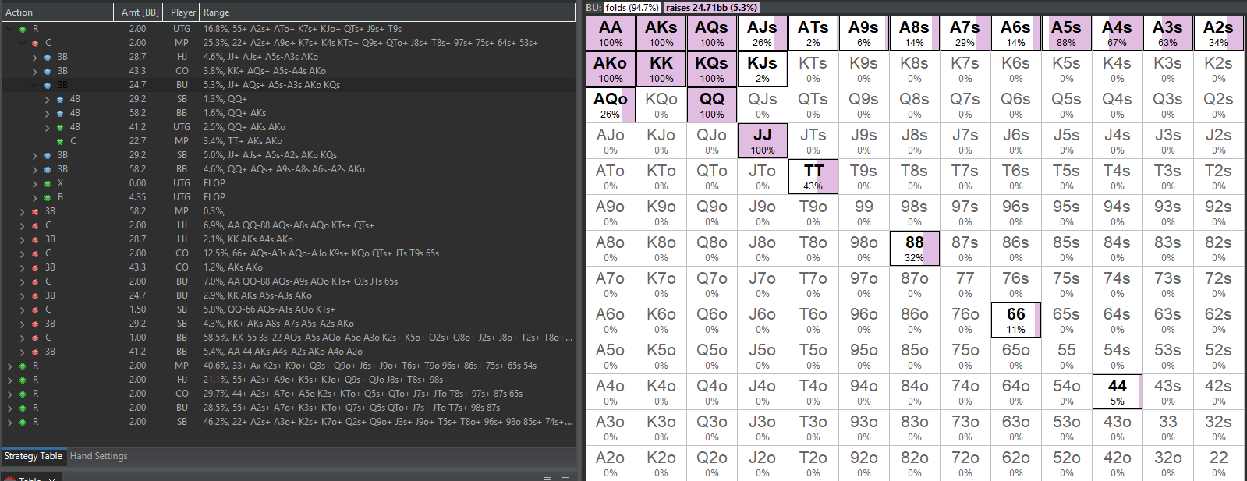Click the green chip icon on the 22.7 MP C row
This screenshot has width=1247, height=481.
pyautogui.click(x=60, y=141)
